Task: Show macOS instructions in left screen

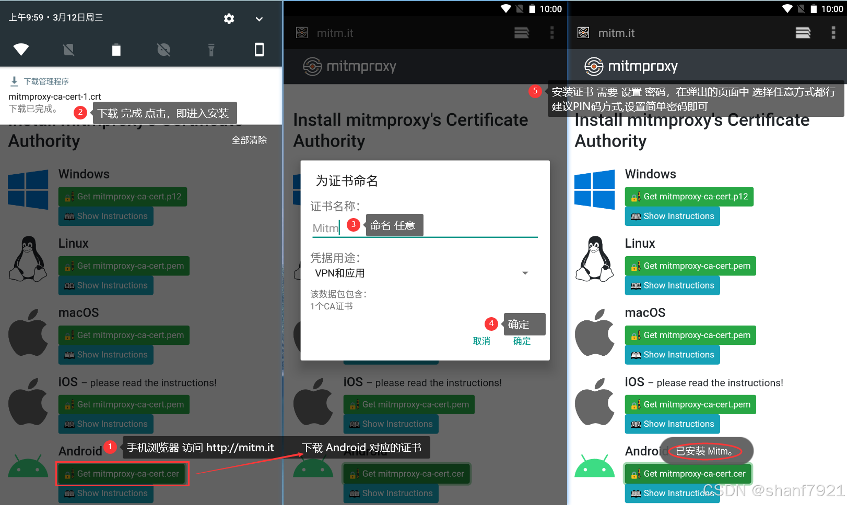Action: (106, 355)
